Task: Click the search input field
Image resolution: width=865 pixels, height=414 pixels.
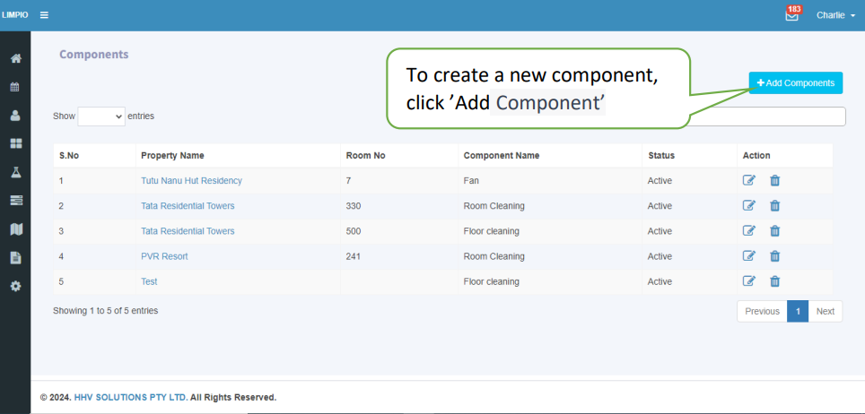Action: click(767, 116)
